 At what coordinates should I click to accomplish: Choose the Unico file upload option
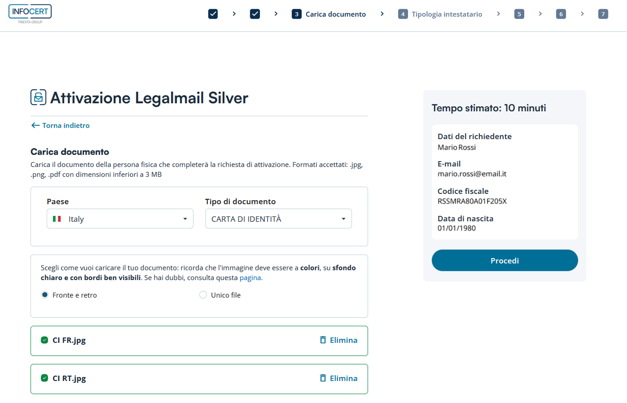pyautogui.click(x=203, y=295)
